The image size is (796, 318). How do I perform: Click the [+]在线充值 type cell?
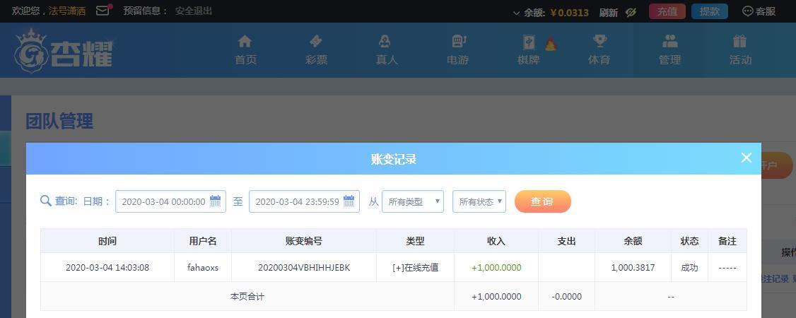(415, 267)
